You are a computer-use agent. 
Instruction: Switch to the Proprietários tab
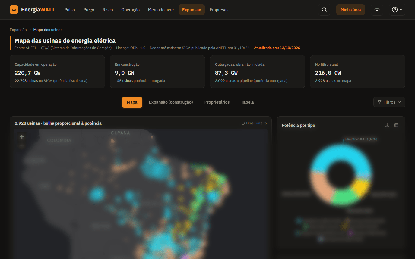coord(217,102)
